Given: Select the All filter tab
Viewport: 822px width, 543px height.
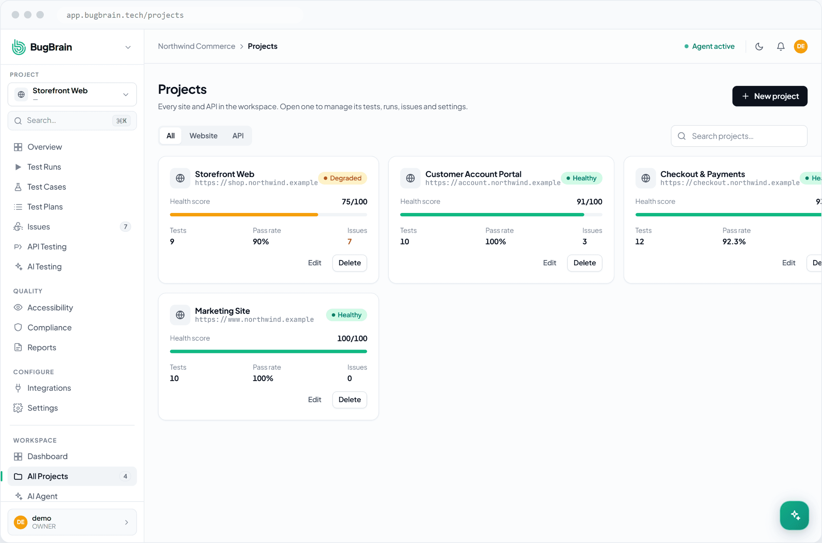Looking at the screenshot, I should pyautogui.click(x=171, y=136).
